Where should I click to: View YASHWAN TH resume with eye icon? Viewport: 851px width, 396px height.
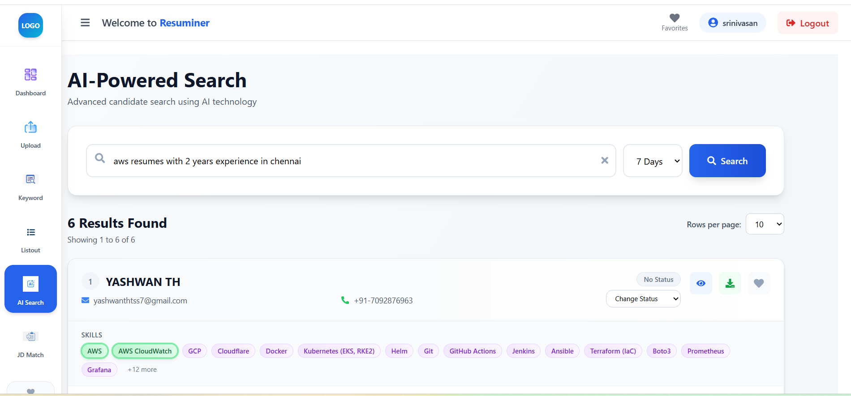(x=701, y=283)
